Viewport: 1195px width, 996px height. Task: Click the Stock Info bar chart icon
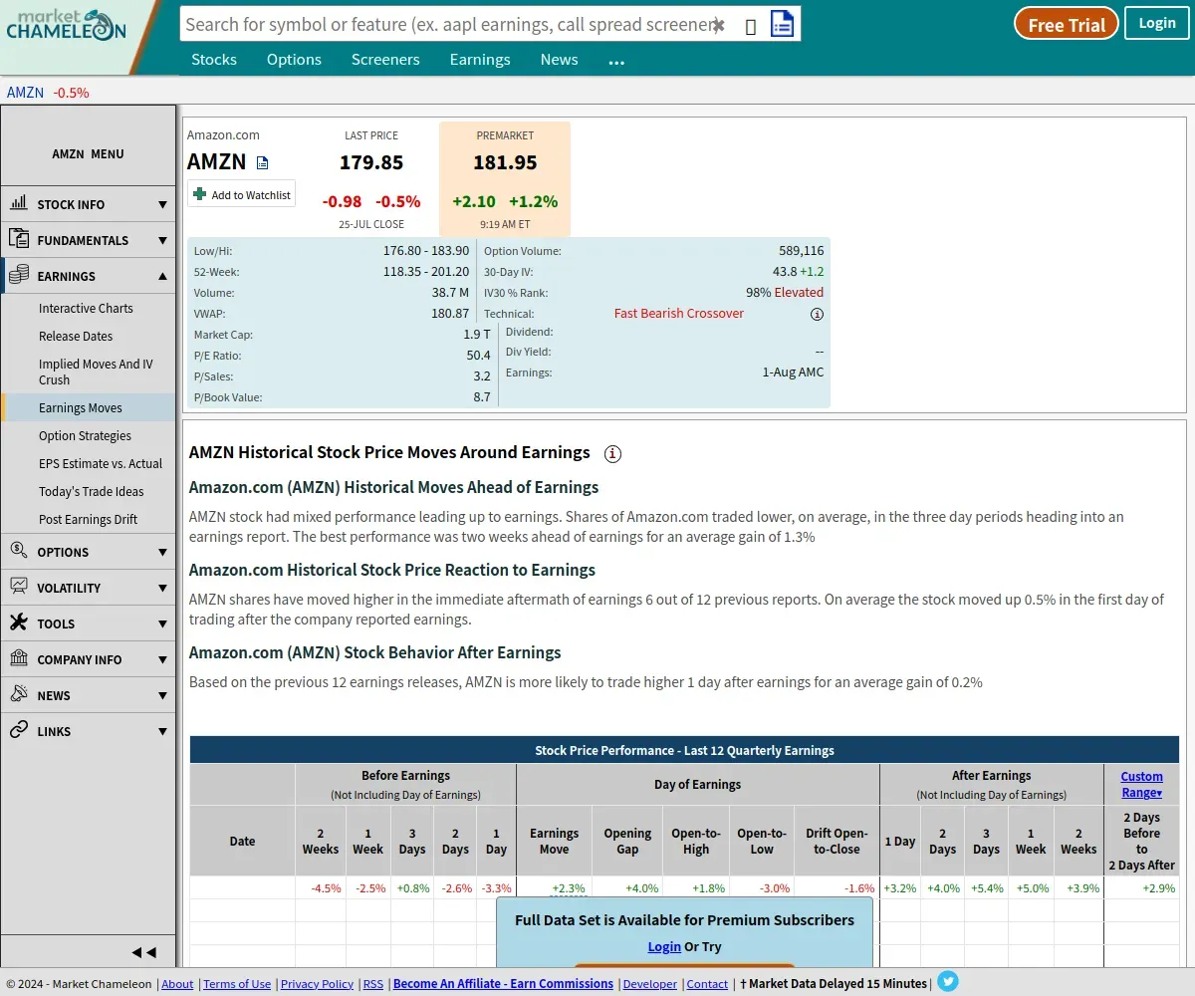(19, 203)
